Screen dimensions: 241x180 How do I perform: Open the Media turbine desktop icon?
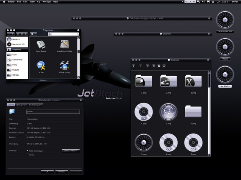(225, 47)
